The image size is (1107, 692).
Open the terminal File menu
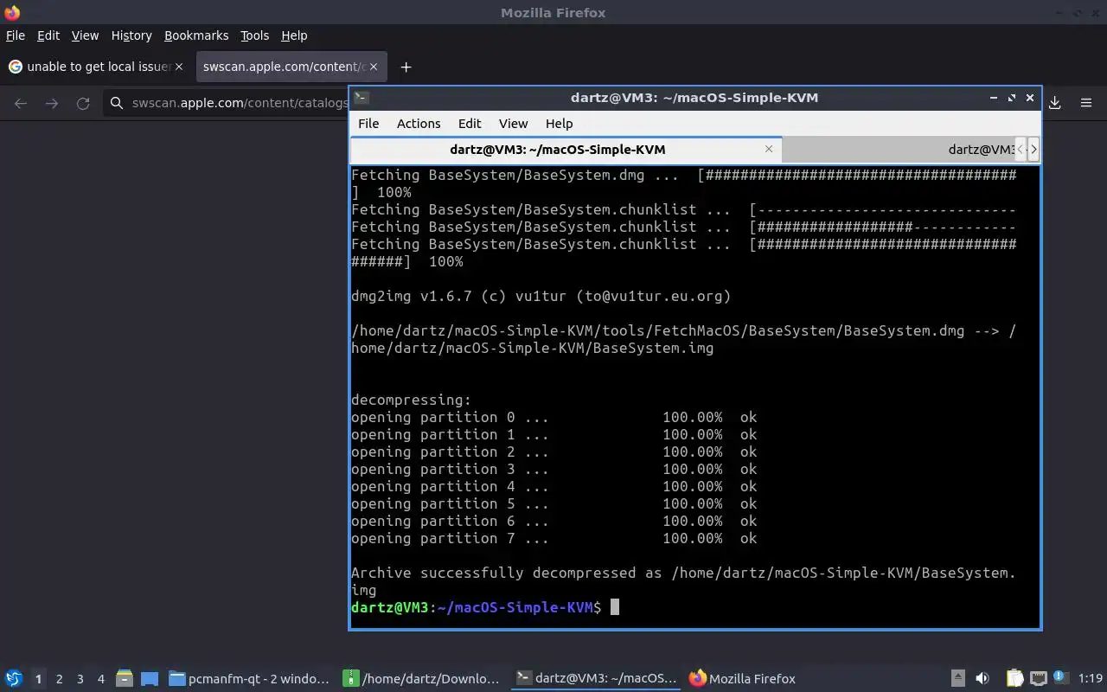tap(368, 124)
